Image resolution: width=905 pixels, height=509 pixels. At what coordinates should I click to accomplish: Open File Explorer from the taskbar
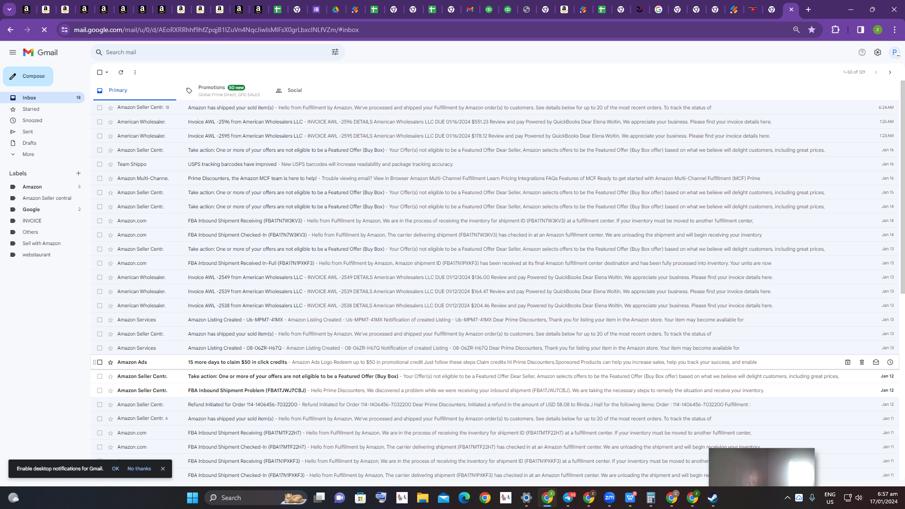pyautogui.click(x=422, y=498)
